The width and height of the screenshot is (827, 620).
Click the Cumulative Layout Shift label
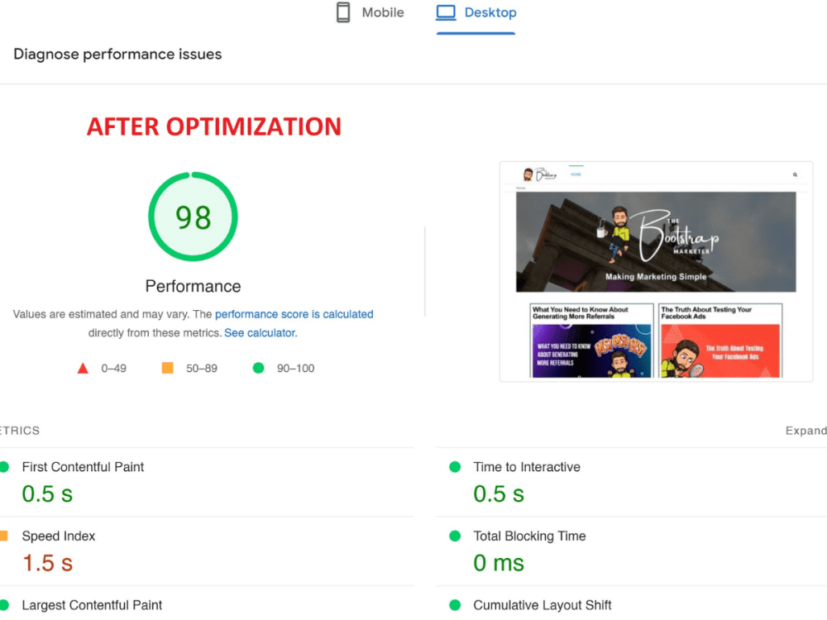coord(543,605)
